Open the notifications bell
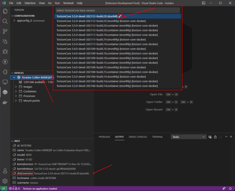The width and height of the screenshot is (235, 191). pos(230,189)
